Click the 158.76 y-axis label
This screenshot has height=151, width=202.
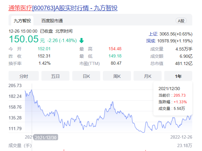[x=15, y=107]
